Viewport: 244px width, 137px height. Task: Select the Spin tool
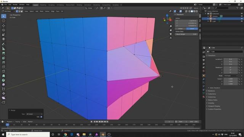tap(3, 80)
